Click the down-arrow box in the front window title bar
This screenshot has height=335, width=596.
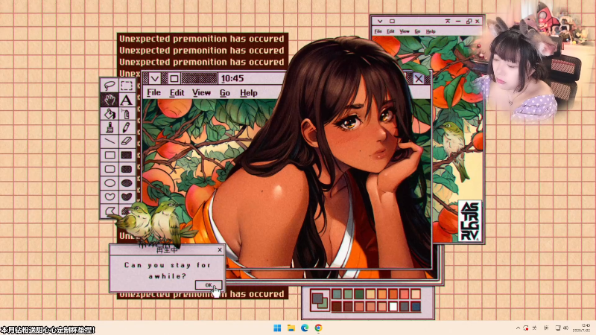point(155,79)
